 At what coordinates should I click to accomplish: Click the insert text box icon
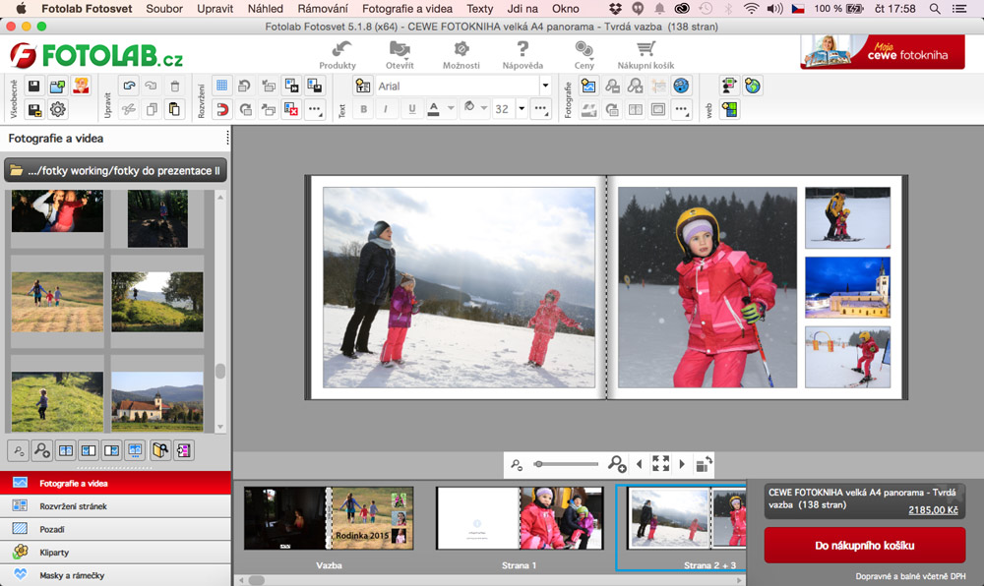[x=363, y=87]
